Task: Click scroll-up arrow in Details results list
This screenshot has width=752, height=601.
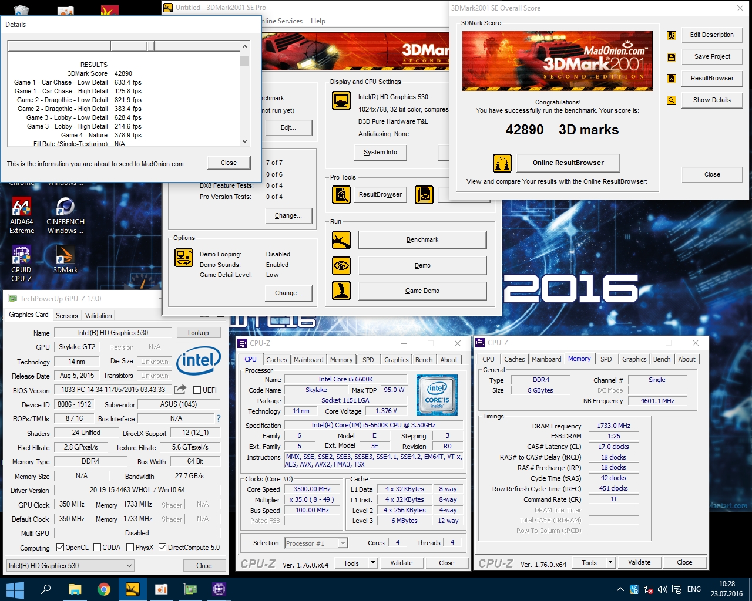Action: pyautogui.click(x=245, y=46)
